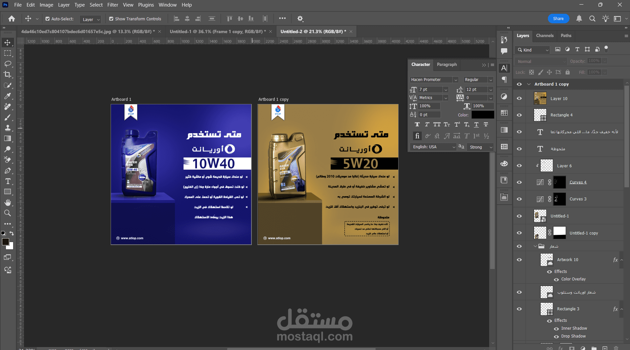Screen dimensions: 630x350
Task: Hide Curves 4 layer visibility
Action: tap(519, 182)
